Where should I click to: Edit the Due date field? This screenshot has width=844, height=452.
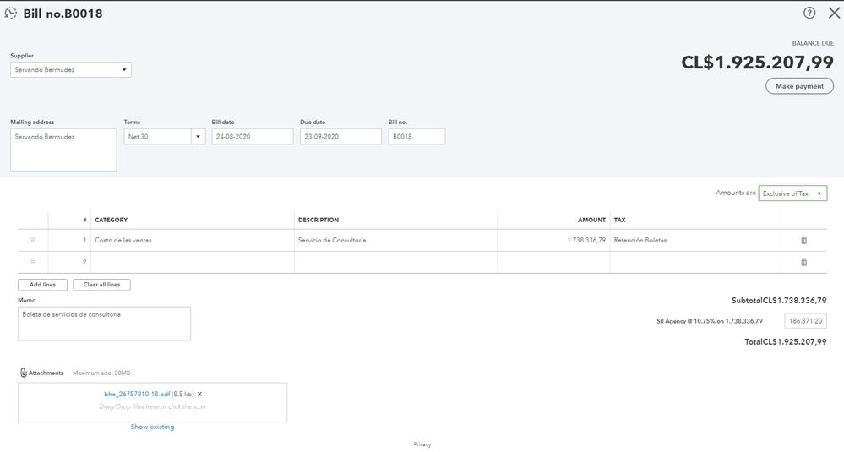(340, 137)
